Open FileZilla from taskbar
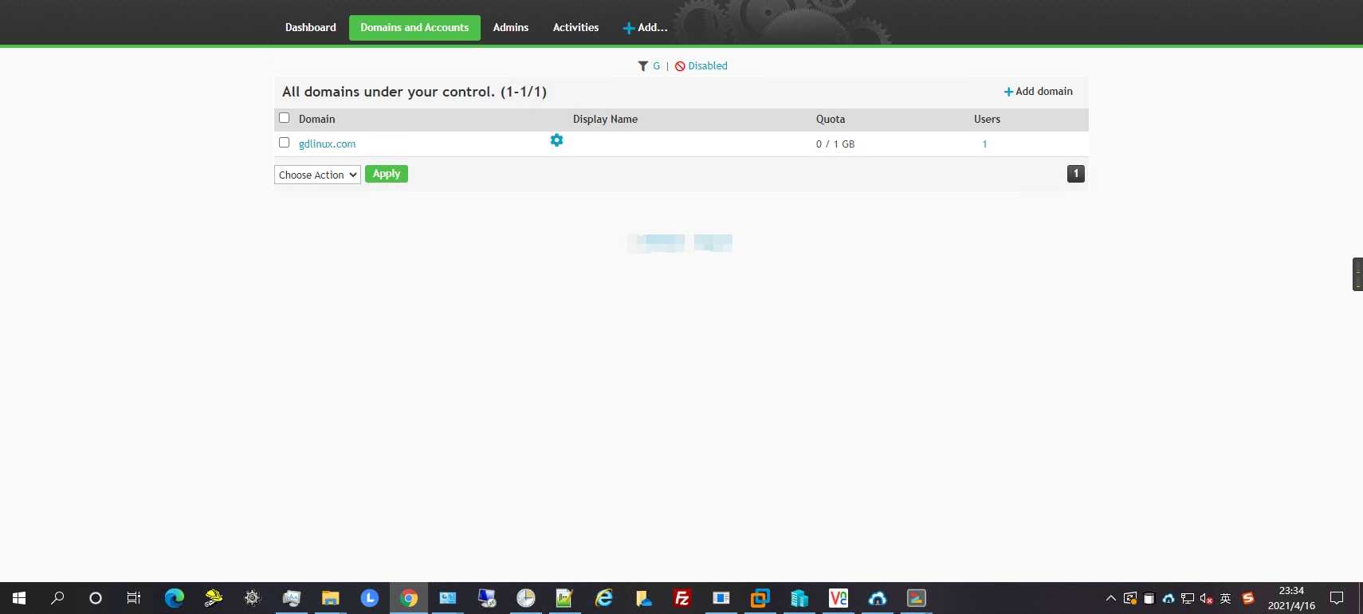The height and width of the screenshot is (614, 1363). pyautogui.click(x=681, y=598)
